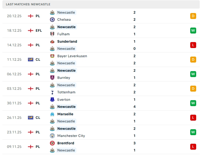Open the Chelsea team link
This screenshot has height=155, width=203.
64,20
